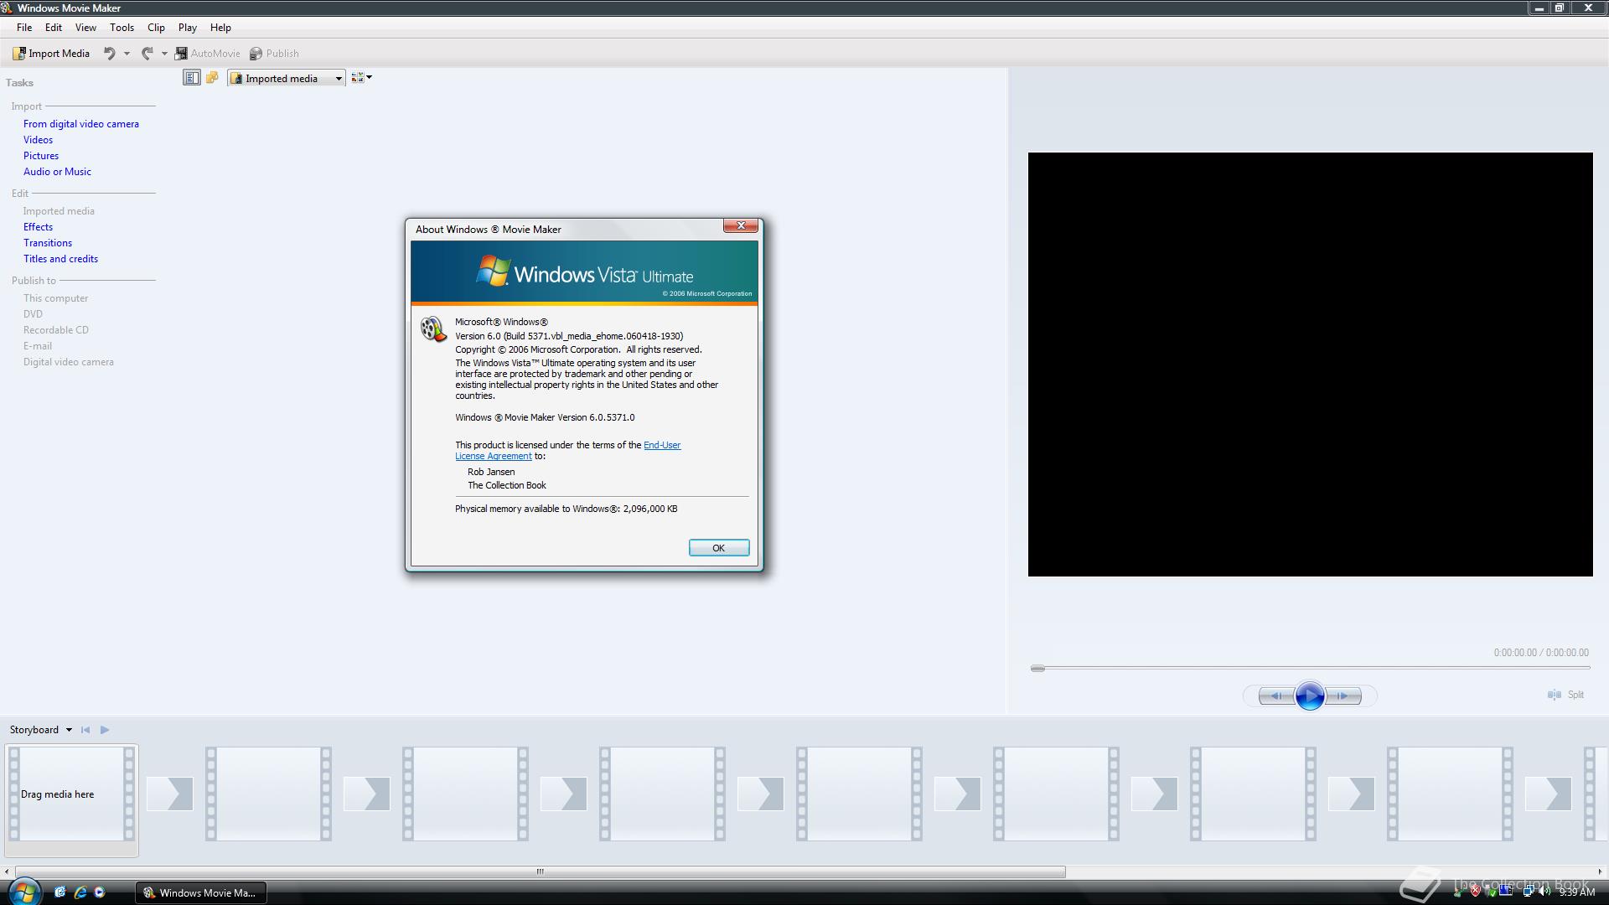Click the preview seek bar slider
Viewport: 1609px width, 905px height.
point(1037,669)
